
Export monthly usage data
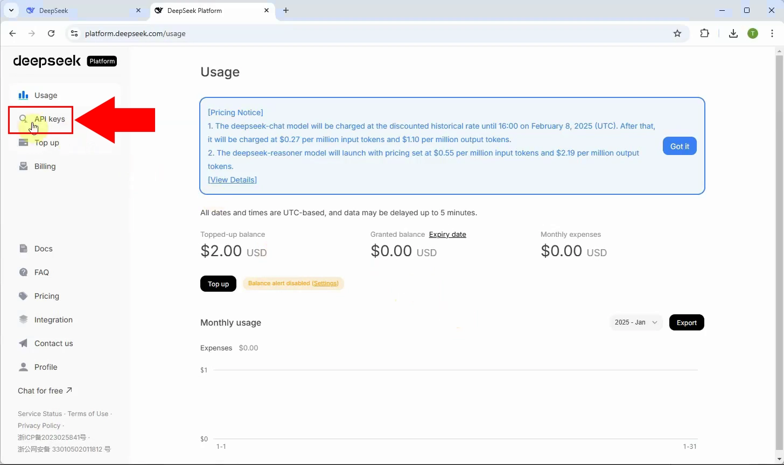click(x=687, y=322)
